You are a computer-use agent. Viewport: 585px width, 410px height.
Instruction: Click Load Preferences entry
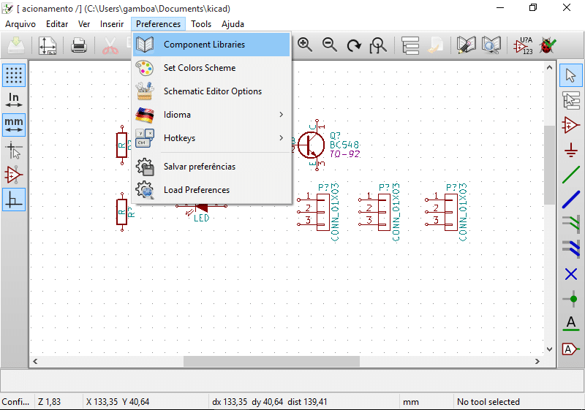pyautogui.click(x=196, y=190)
